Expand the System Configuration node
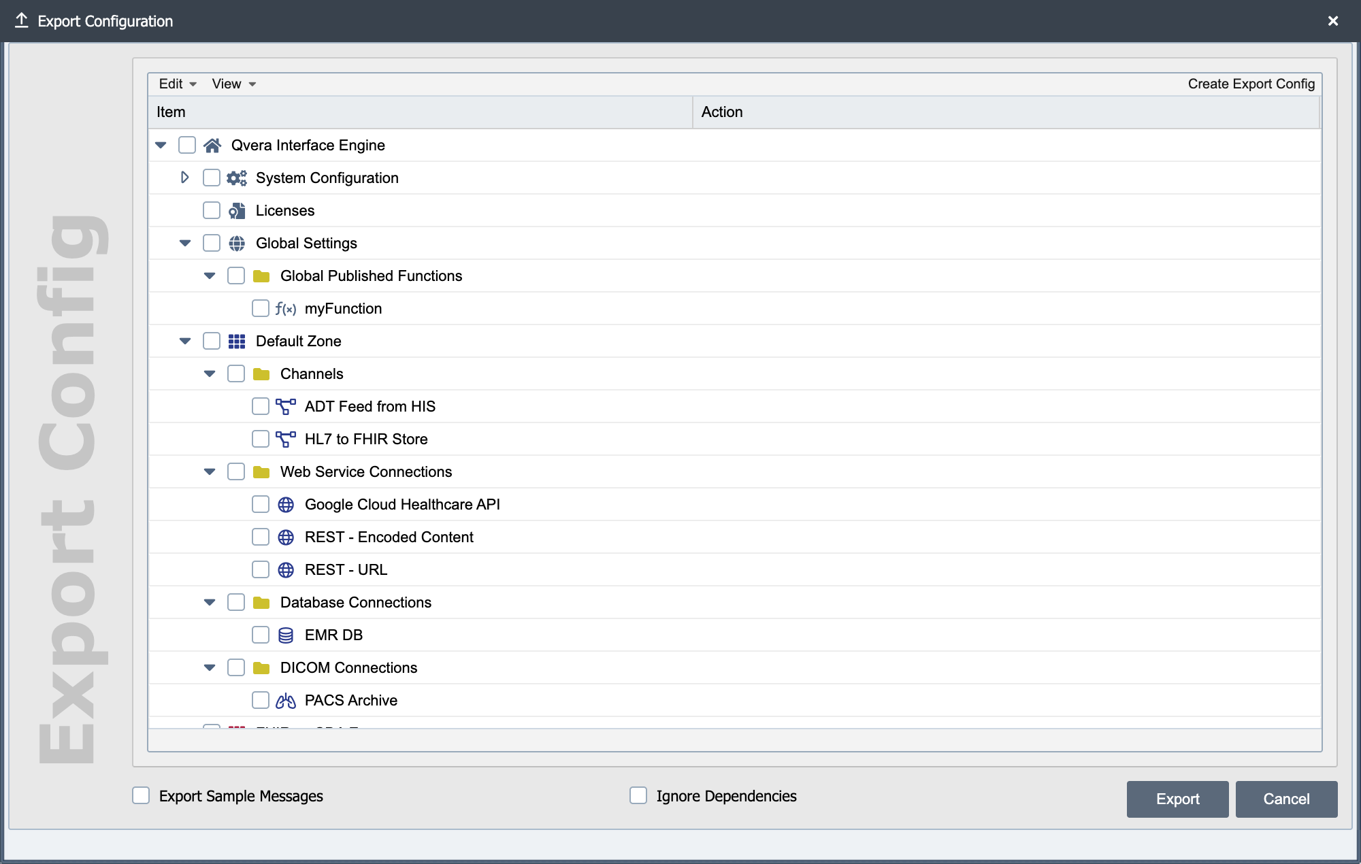Image resolution: width=1361 pixels, height=864 pixels. [x=184, y=178]
